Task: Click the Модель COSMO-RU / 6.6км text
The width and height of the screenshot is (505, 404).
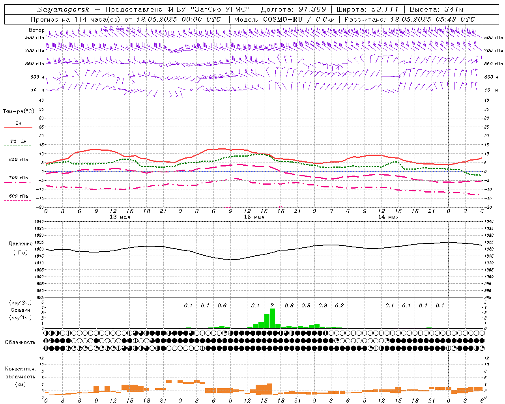Action: coord(284,19)
